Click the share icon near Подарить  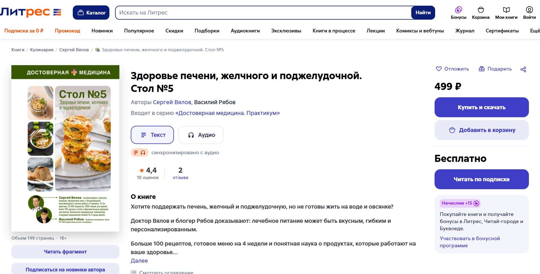point(523,69)
